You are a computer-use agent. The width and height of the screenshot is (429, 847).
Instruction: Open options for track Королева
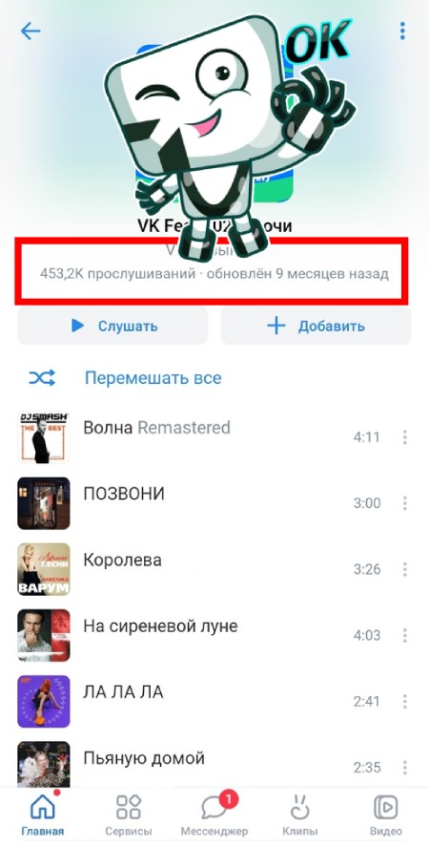click(x=405, y=569)
